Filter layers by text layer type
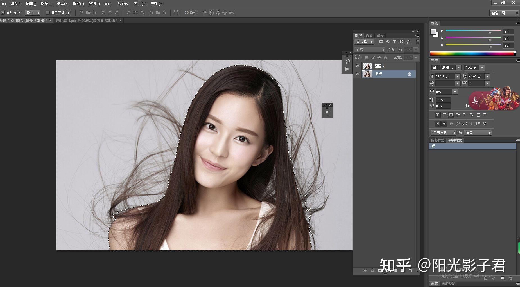Viewport: 520px width, 287px height. tap(395, 42)
